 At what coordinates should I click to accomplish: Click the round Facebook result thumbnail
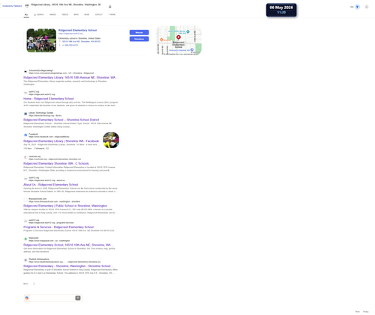[111, 140]
